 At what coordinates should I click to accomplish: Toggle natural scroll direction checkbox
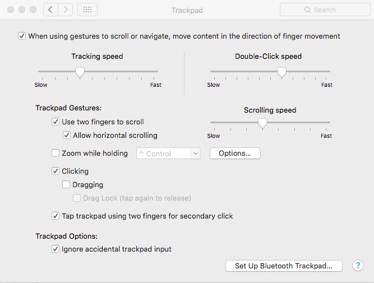[22, 36]
